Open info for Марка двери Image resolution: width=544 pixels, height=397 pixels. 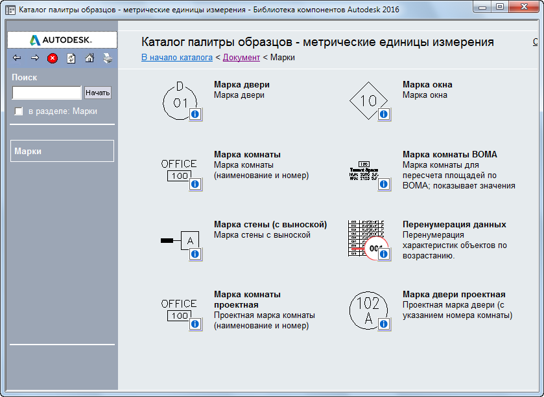pyautogui.click(x=195, y=114)
